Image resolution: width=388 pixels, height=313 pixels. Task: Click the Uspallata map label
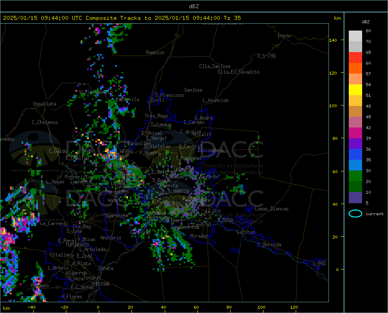click(x=44, y=104)
